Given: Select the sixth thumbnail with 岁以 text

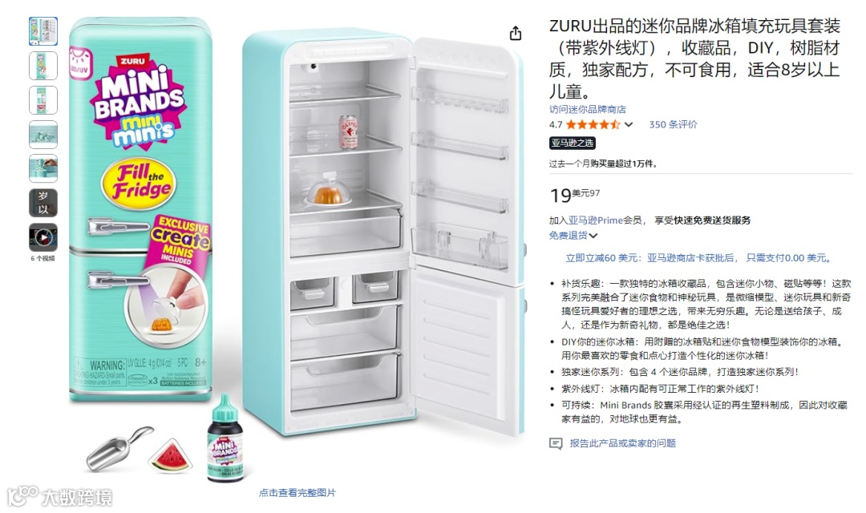Looking at the screenshot, I should [43, 203].
